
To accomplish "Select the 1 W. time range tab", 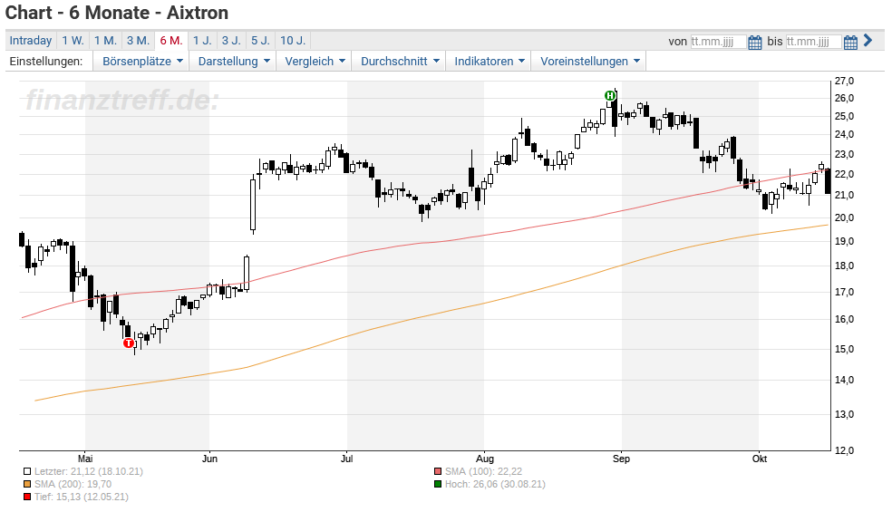I will tap(73, 41).
